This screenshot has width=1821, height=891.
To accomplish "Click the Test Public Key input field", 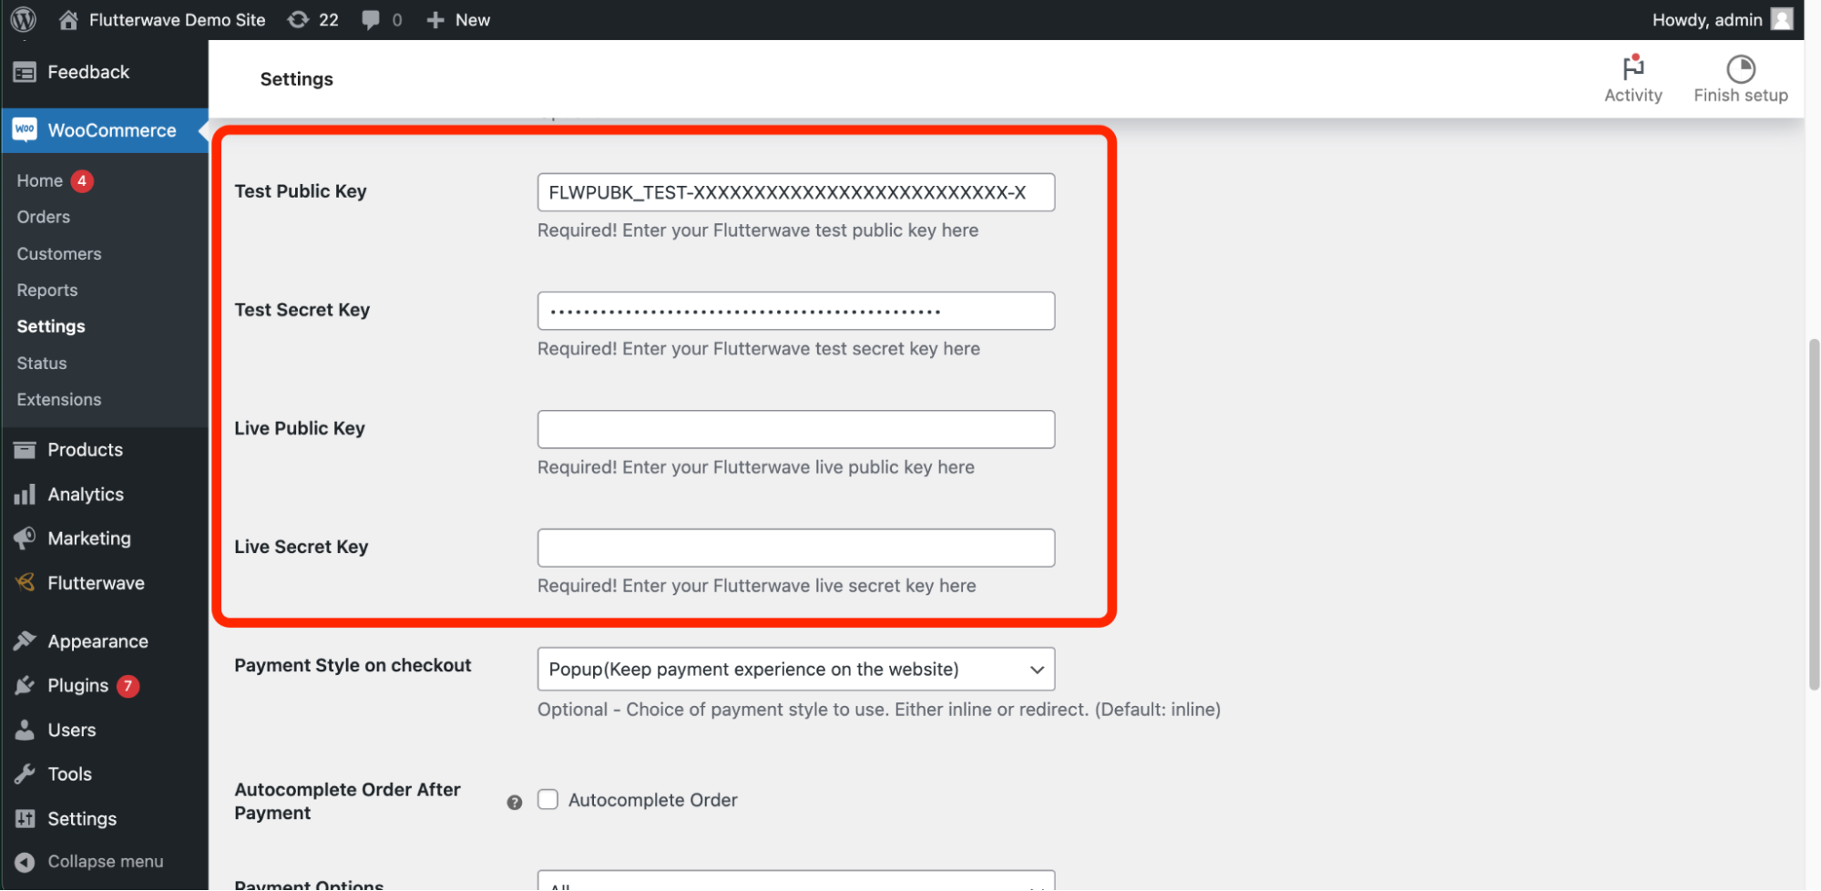I will (796, 192).
